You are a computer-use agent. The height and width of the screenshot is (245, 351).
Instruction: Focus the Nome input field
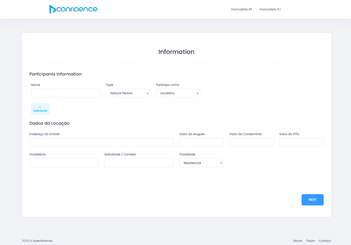(x=65, y=93)
